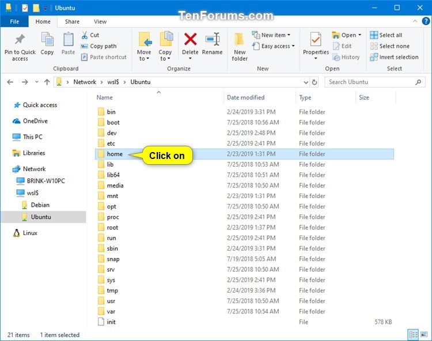The width and height of the screenshot is (432, 341).
Task: Switch to the Share ribbon tab
Action: point(72,21)
